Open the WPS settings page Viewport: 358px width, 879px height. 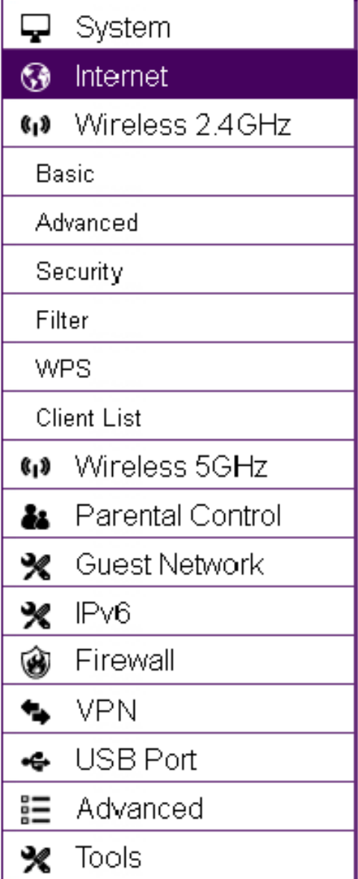[179, 367]
